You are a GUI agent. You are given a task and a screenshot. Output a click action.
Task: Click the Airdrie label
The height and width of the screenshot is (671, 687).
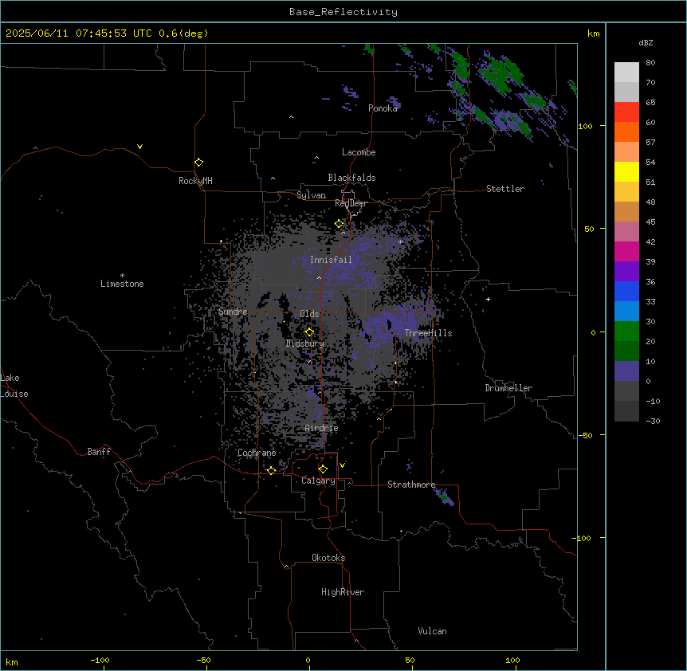pos(322,429)
